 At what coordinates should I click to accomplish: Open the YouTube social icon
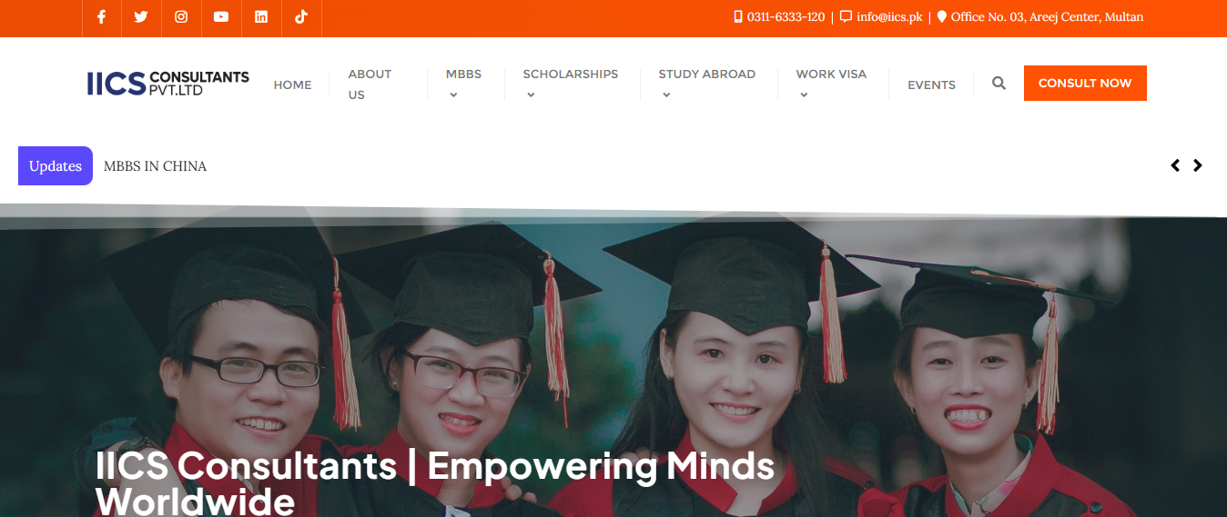[x=221, y=17]
